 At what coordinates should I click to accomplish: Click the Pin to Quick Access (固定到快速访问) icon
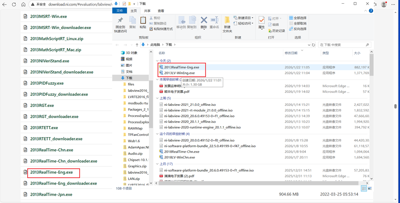120,20
